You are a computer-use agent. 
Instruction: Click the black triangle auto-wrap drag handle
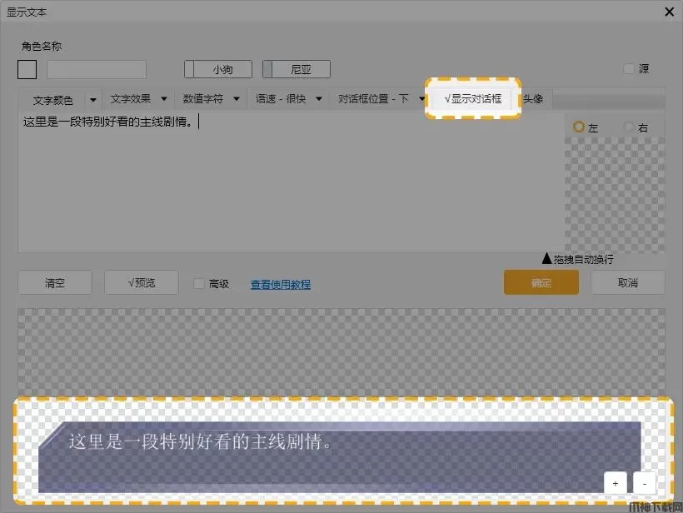(x=546, y=259)
